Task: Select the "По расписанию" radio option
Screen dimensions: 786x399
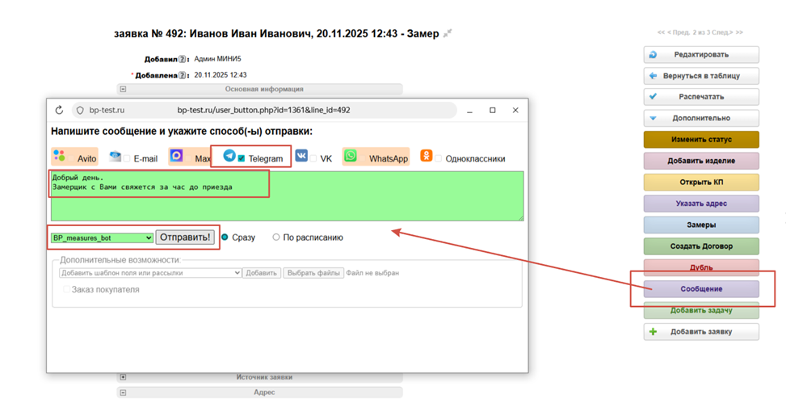Action: (276, 237)
